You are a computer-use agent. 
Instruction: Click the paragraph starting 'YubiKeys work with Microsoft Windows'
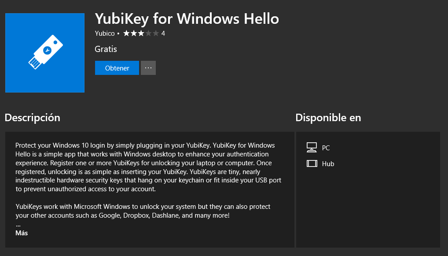pos(143,211)
